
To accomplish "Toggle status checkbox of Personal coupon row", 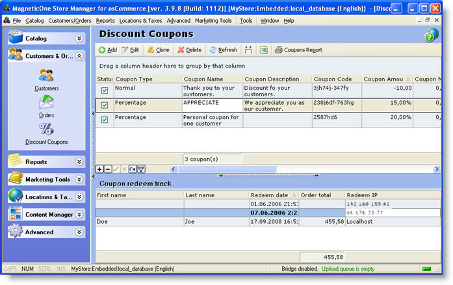I will click(105, 120).
